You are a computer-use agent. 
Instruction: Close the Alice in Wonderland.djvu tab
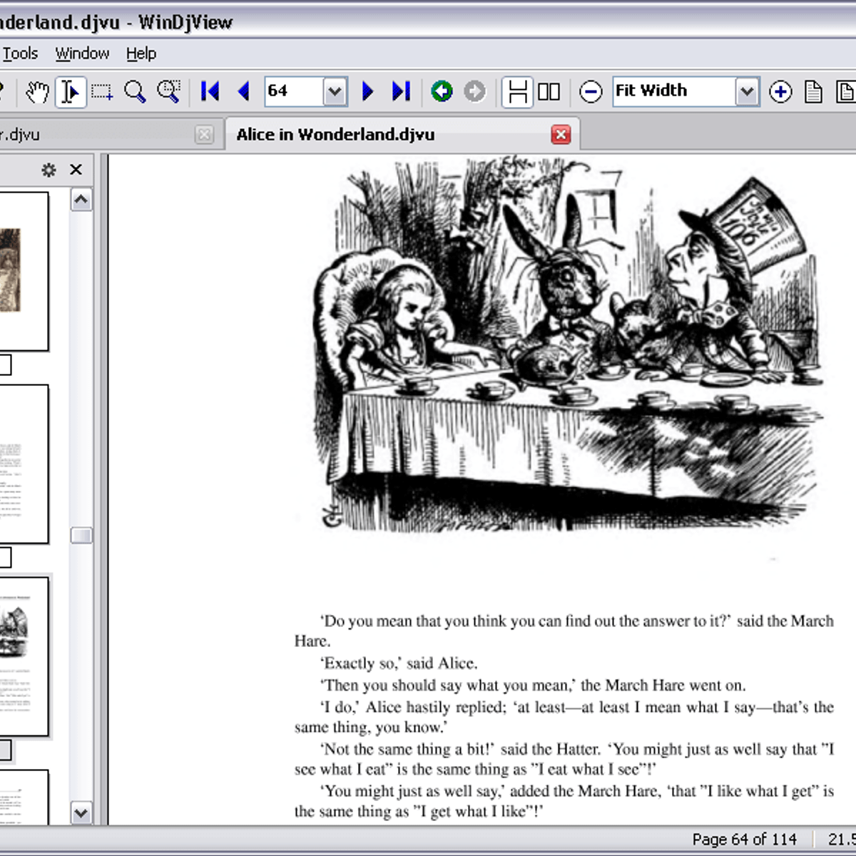[561, 134]
